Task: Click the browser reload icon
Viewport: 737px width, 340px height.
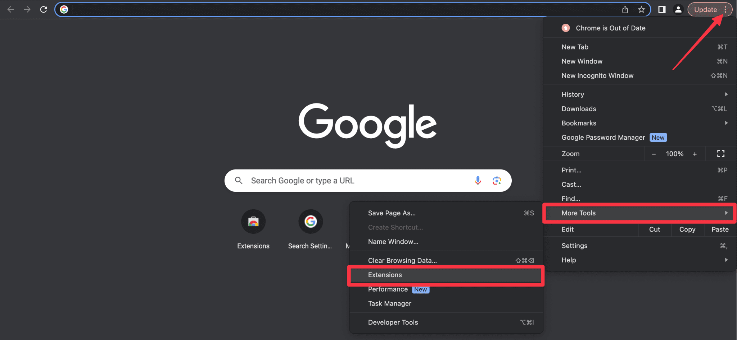Action: [43, 9]
